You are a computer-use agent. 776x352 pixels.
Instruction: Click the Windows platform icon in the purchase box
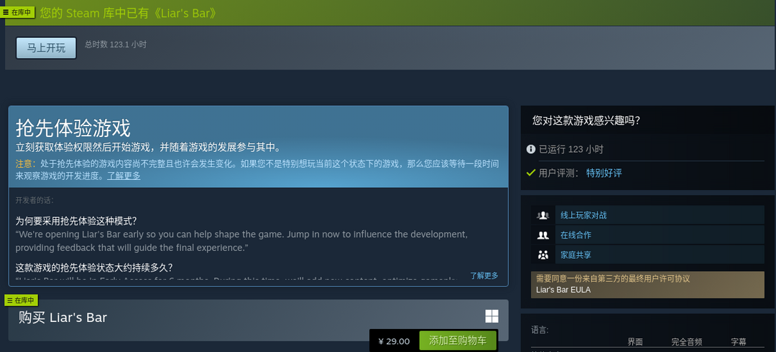click(491, 316)
